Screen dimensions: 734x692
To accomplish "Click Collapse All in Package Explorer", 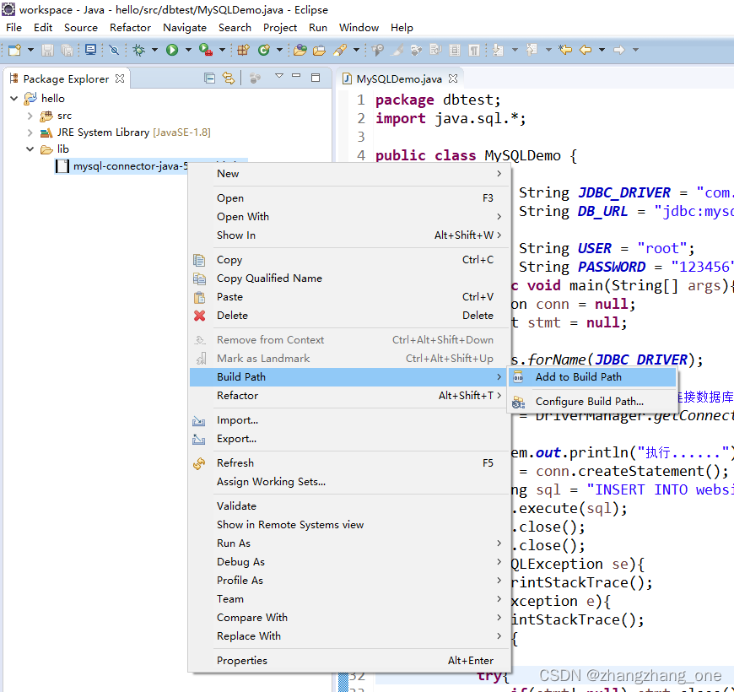I will pos(210,78).
